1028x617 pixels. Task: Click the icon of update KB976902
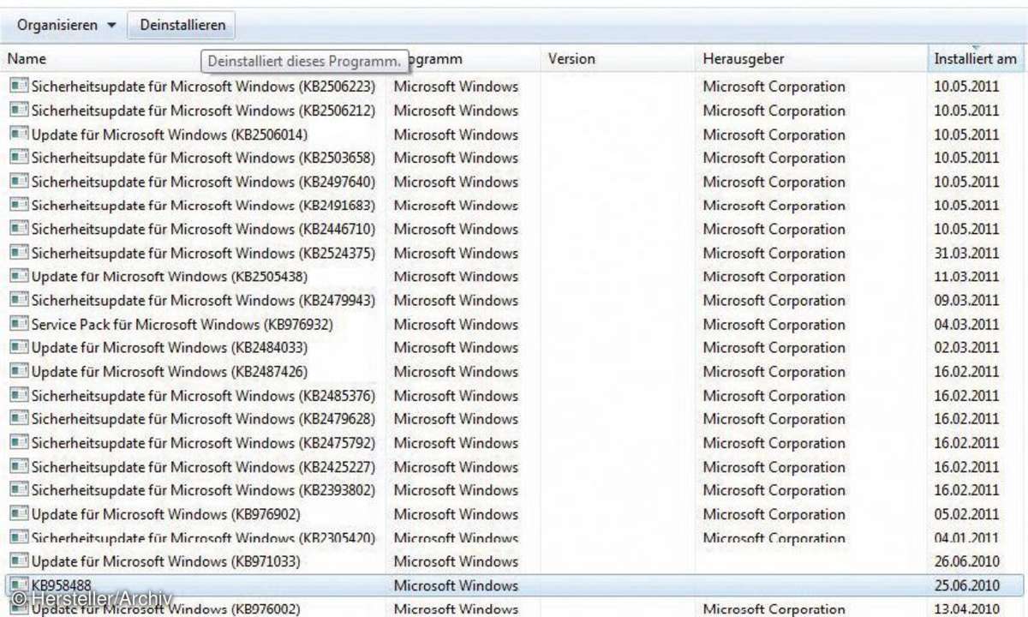19,514
